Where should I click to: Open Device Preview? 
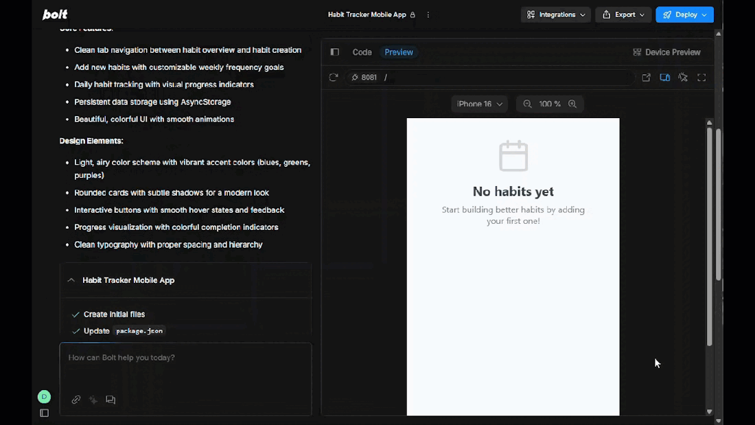tap(666, 52)
